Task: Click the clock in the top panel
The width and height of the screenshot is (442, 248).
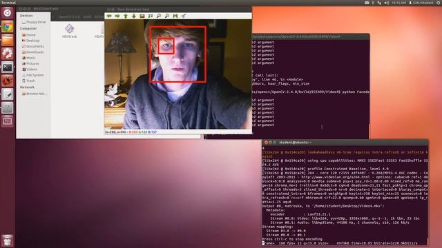Action: 398,3
